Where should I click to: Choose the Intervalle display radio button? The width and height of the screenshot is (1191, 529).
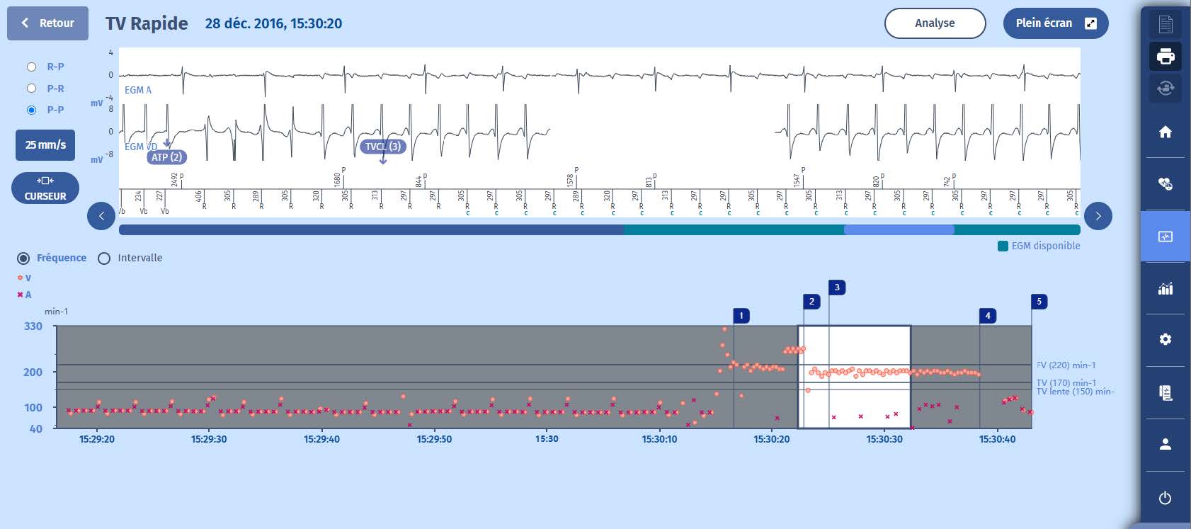(104, 258)
